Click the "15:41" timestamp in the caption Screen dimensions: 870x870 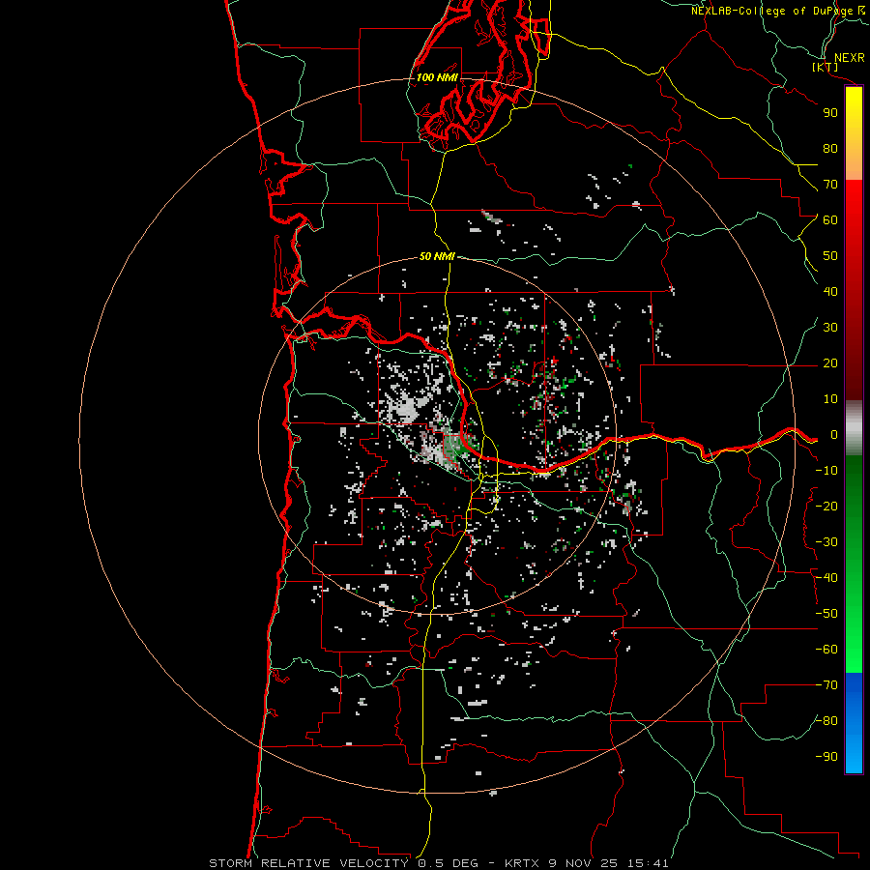click(648, 863)
